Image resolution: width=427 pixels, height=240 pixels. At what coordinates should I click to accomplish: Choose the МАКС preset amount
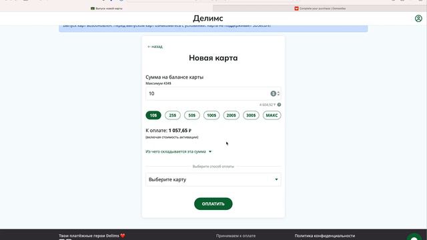pos(272,115)
